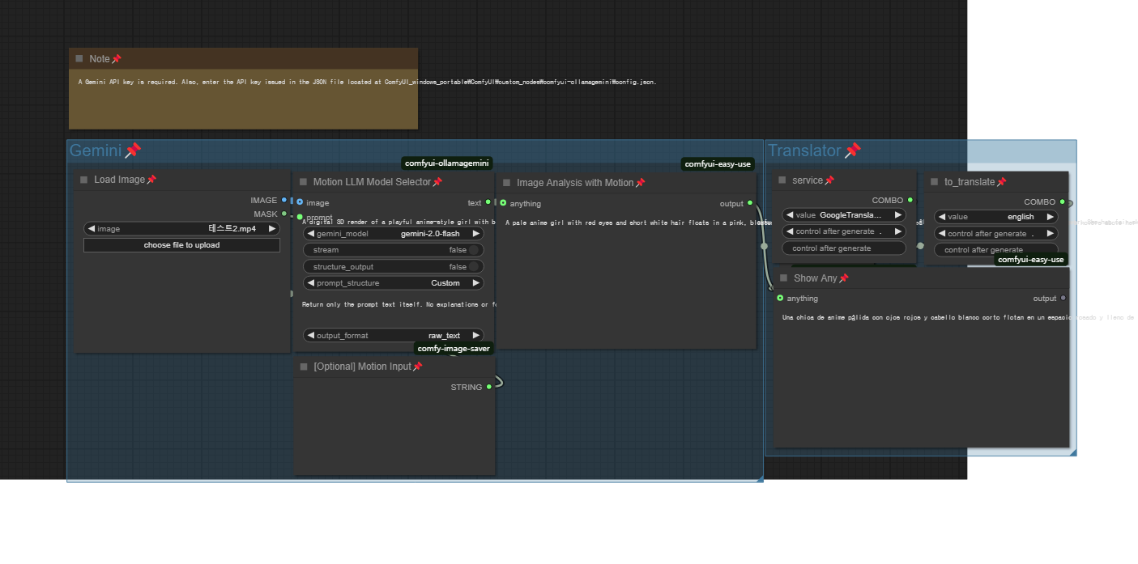This screenshot has height=564, width=1138.
Task: Click the pin icon on the Note node
Action: [117, 59]
